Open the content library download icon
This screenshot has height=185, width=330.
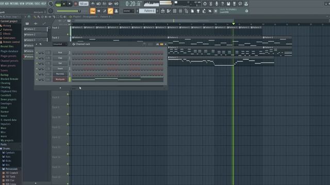coord(246,4)
